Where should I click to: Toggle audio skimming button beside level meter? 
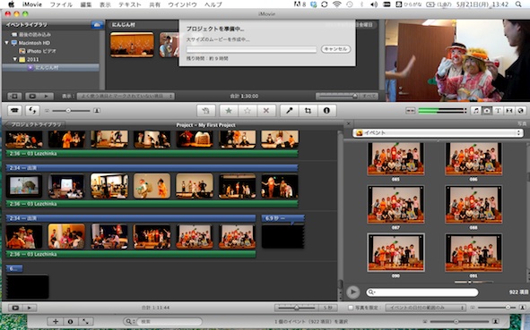coord(411,111)
